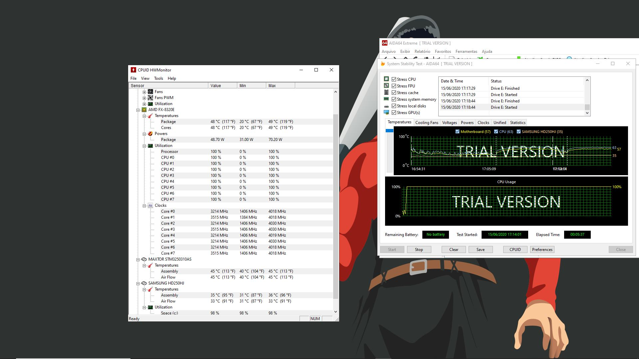Click the Stress cache chip icon

386,92
